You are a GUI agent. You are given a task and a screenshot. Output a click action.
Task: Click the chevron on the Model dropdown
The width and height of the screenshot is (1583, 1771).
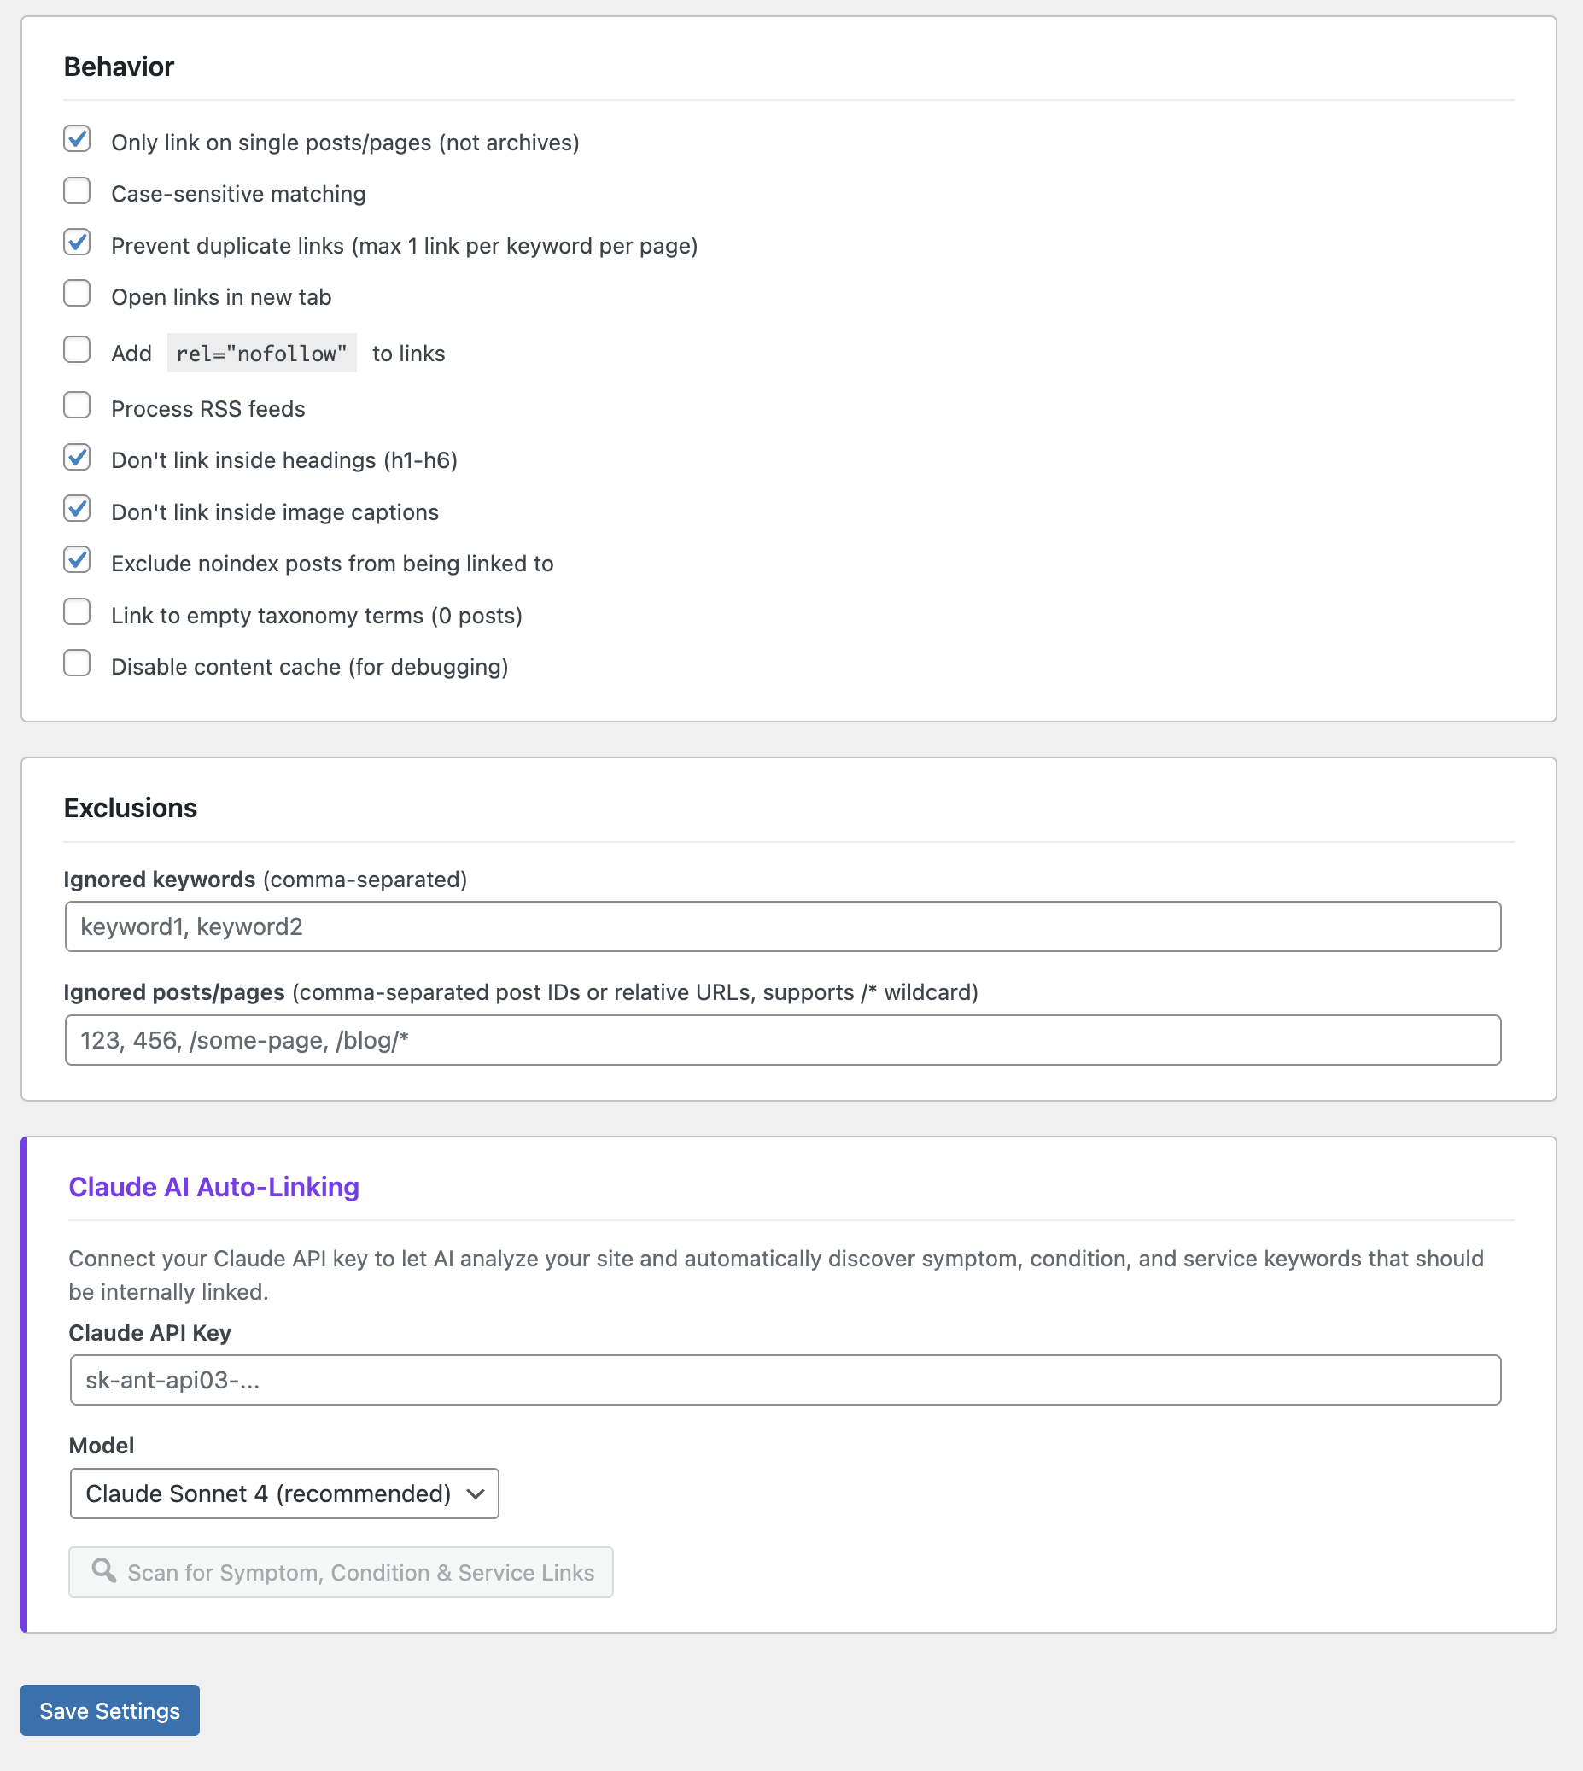tap(474, 1493)
